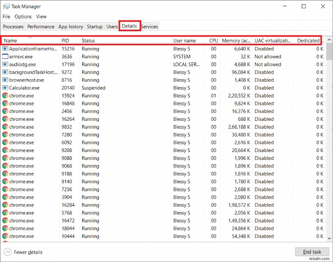Open the Services tab
The image size is (333, 262).
tap(149, 26)
